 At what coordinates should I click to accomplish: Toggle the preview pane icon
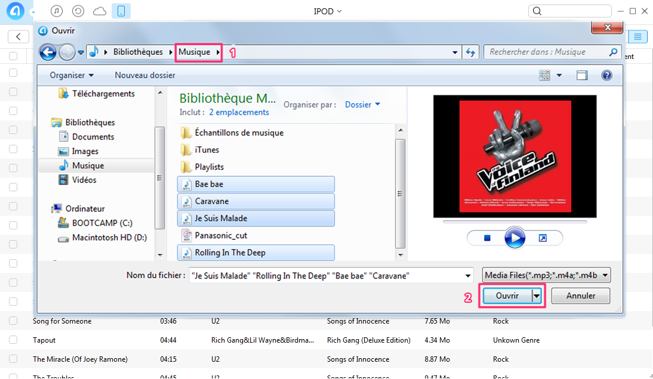[582, 75]
